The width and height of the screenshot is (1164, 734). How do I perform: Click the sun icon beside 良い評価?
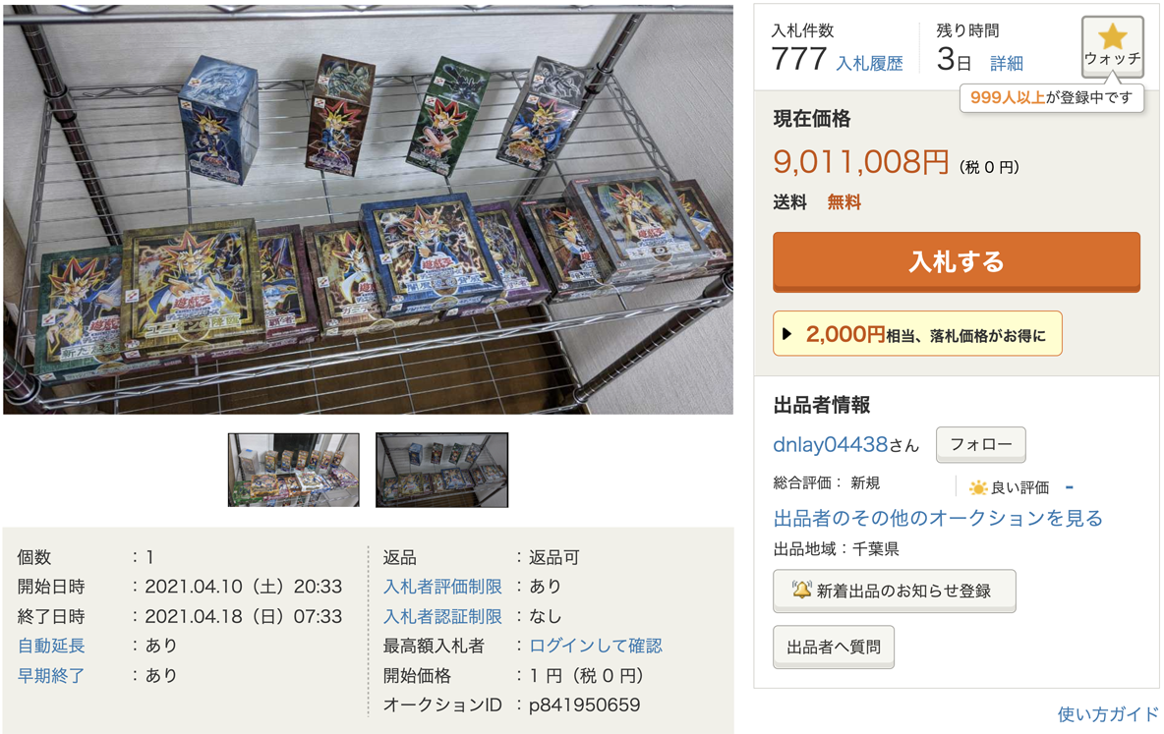[977, 487]
